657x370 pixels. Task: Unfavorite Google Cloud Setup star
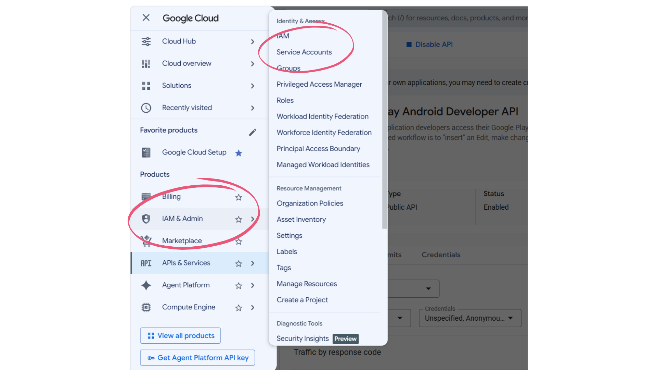pyautogui.click(x=239, y=153)
